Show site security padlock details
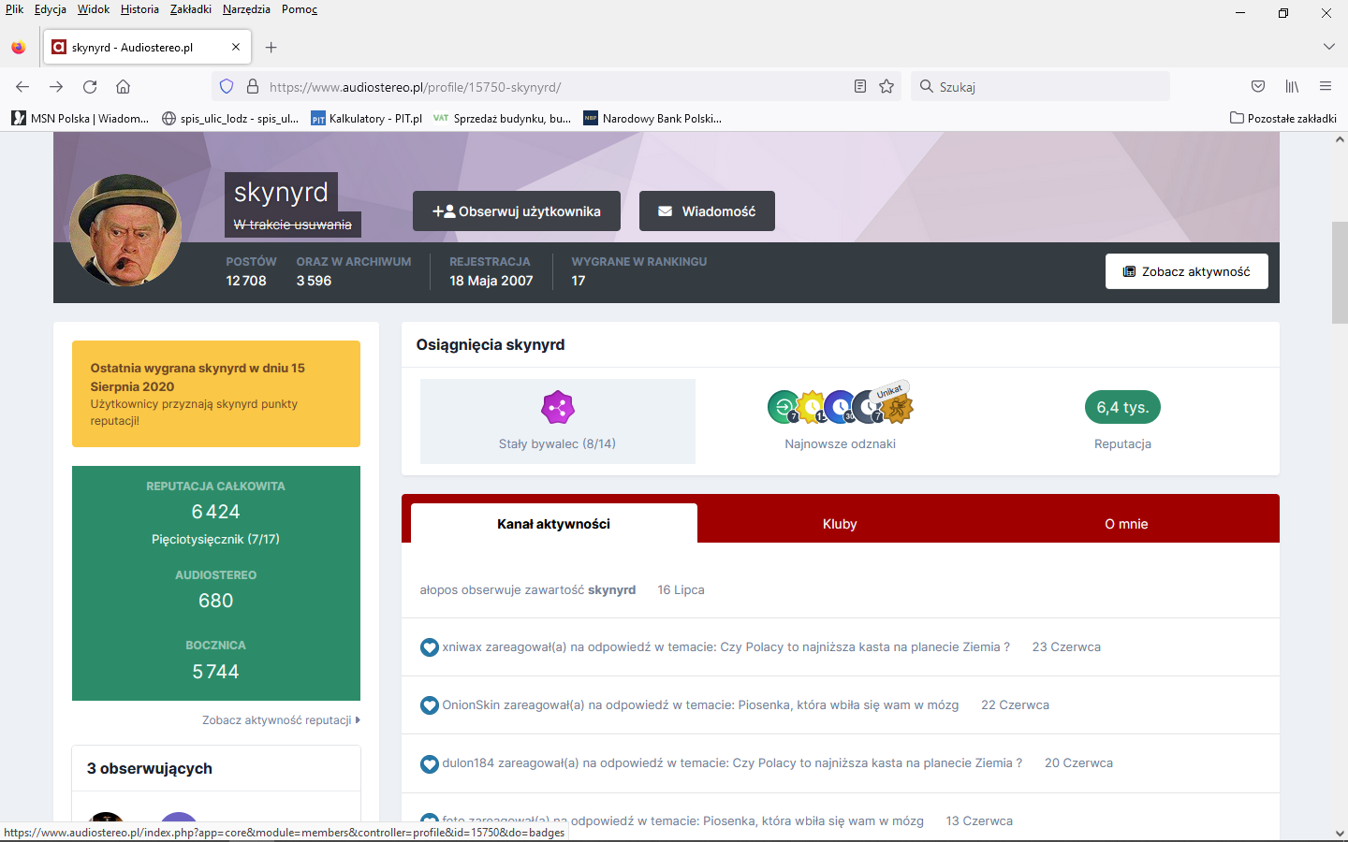1348x842 pixels. pos(253,87)
